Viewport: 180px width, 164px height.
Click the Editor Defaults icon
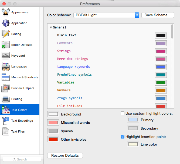click(x=6, y=45)
